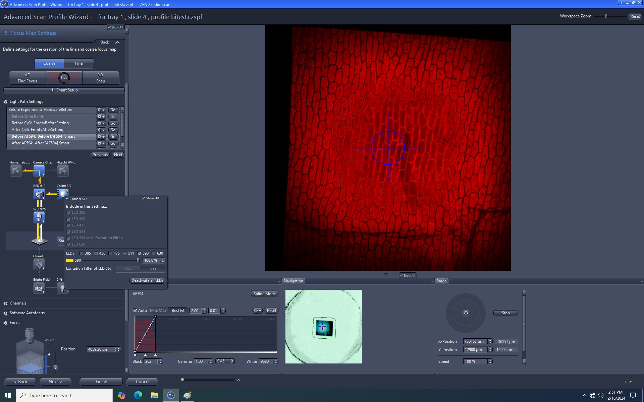Click Go! for Before AF594 setting
This screenshot has height=402, width=644.
[x=113, y=137]
